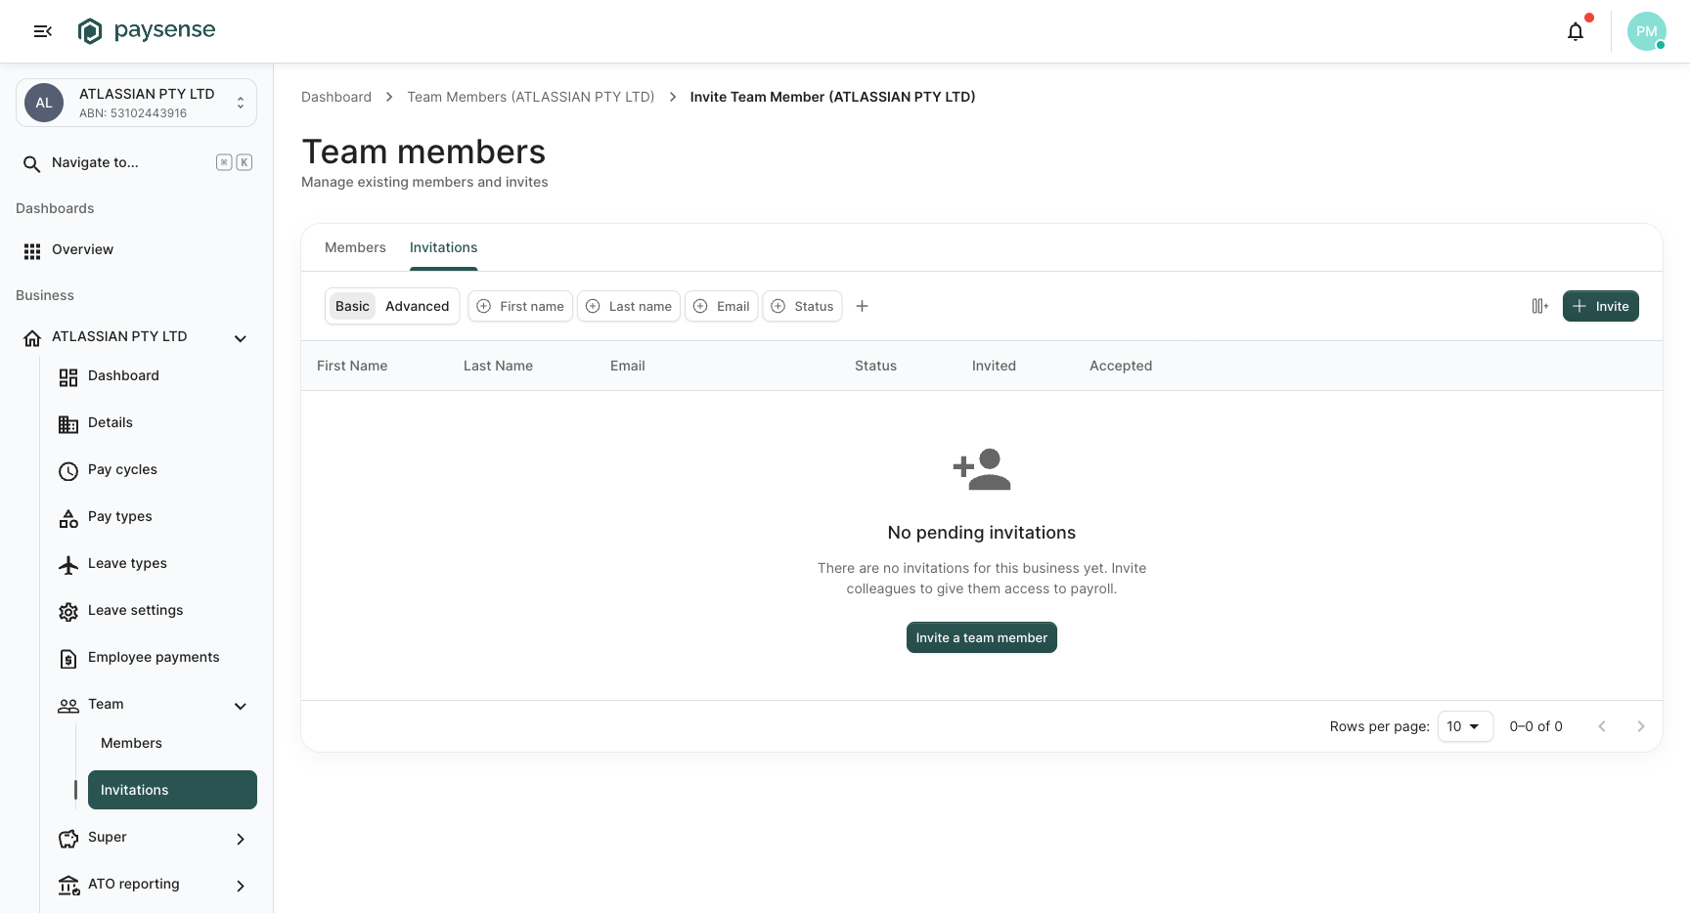Click the Leave settings gear icon
This screenshot has width=1690, height=913.
coord(68,611)
